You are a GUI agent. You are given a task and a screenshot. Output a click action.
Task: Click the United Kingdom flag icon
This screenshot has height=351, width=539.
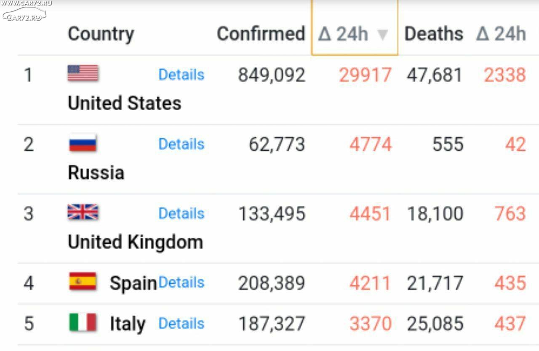pos(83,212)
